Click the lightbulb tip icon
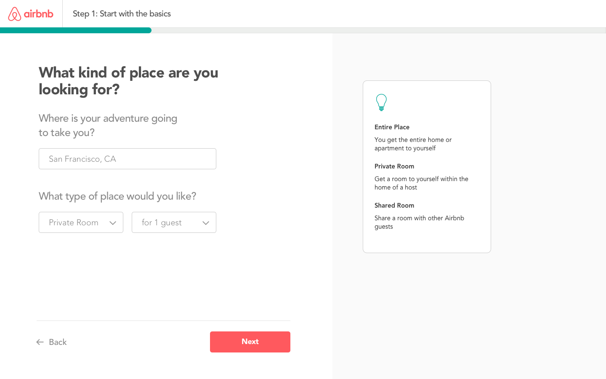Screen dimensions: 606x379 pos(381,102)
